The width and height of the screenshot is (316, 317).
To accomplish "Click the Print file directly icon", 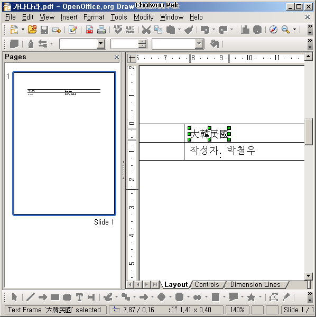I will coord(101,30).
